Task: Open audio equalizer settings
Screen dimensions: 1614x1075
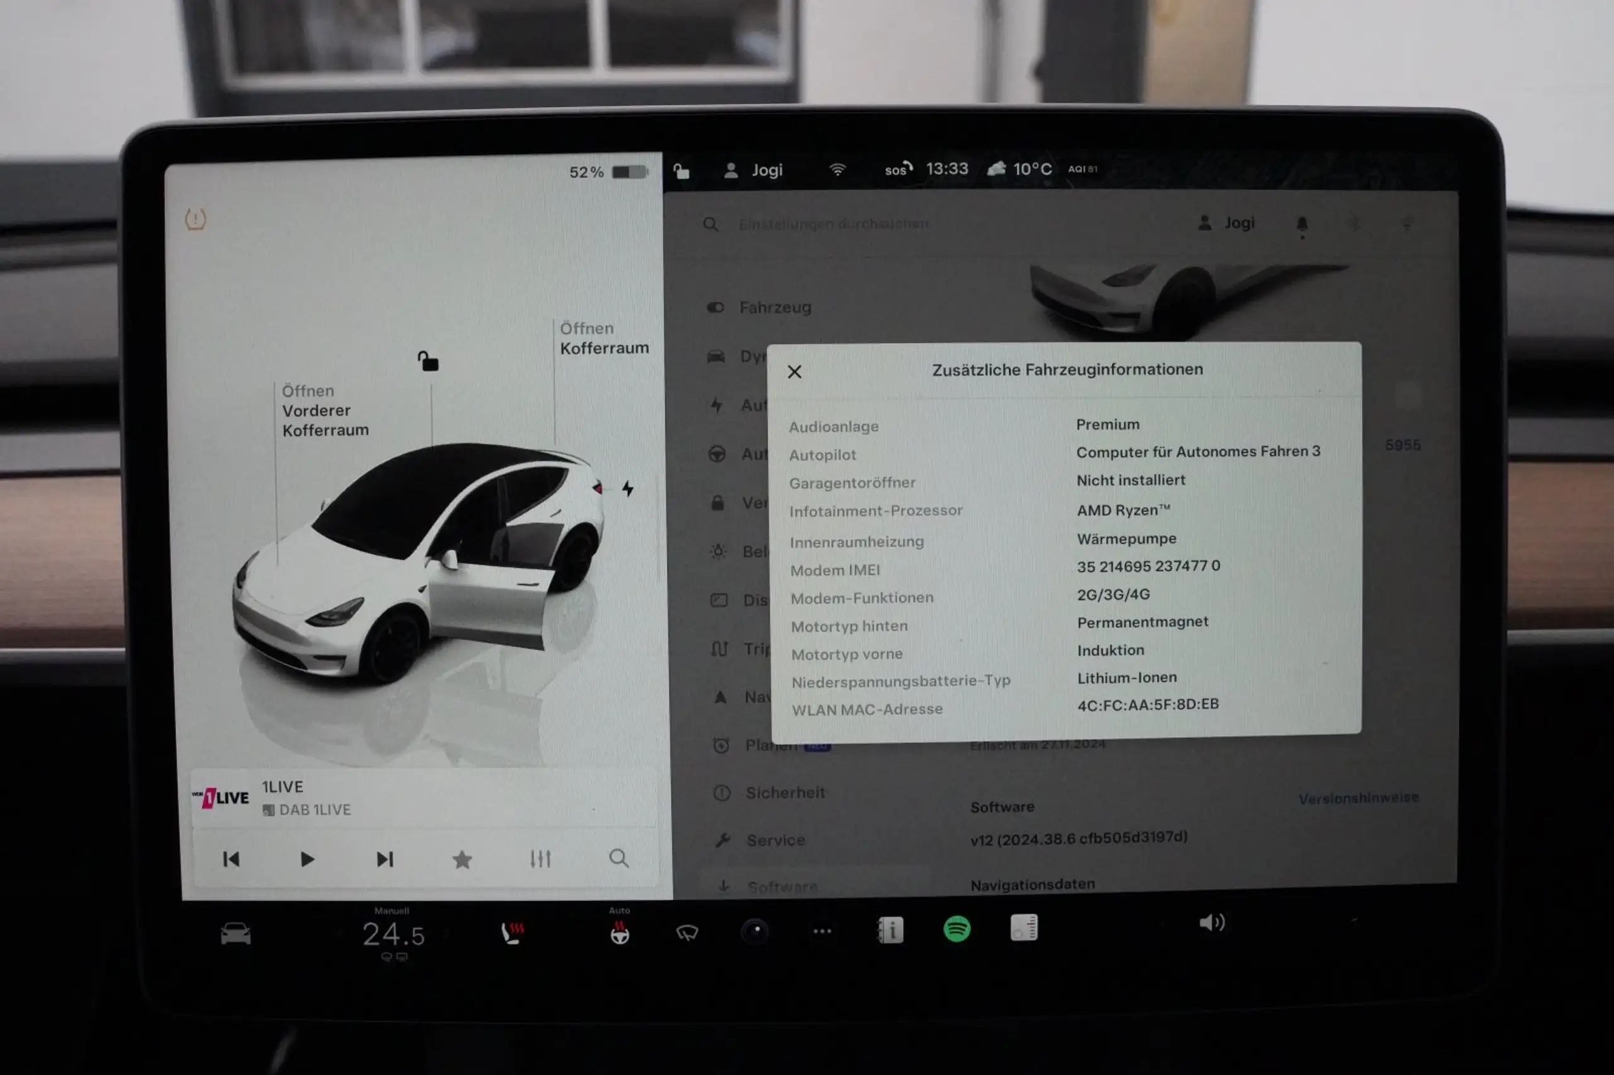Action: coord(541,858)
